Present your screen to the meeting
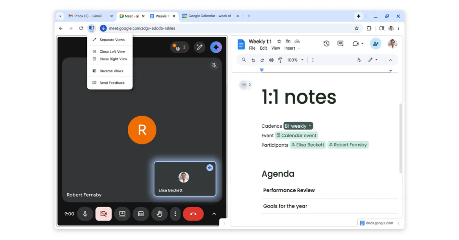459x240 pixels. point(122,214)
